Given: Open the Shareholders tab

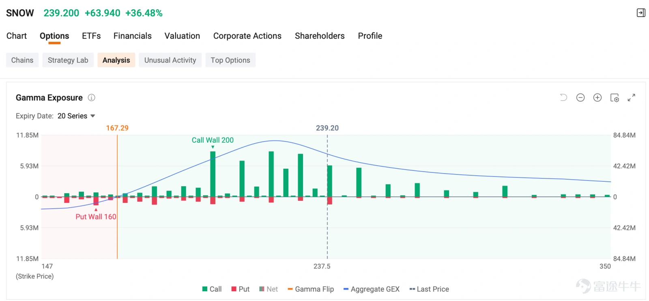Looking at the screenshot, I should [x=320, y=36].
